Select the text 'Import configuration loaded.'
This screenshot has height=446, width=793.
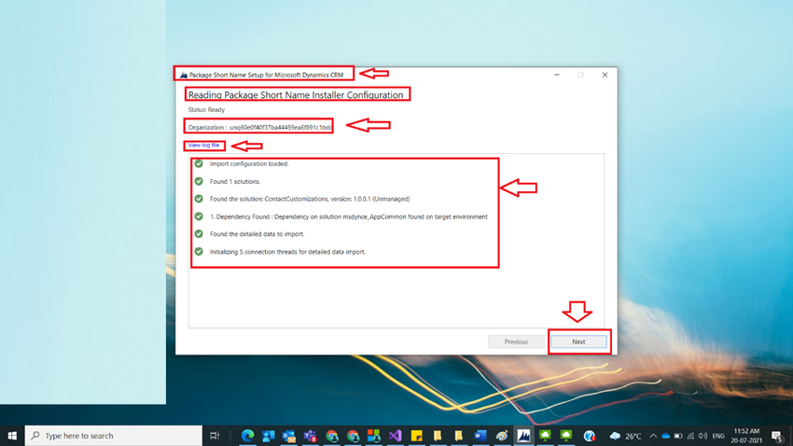tap(249, 164)
